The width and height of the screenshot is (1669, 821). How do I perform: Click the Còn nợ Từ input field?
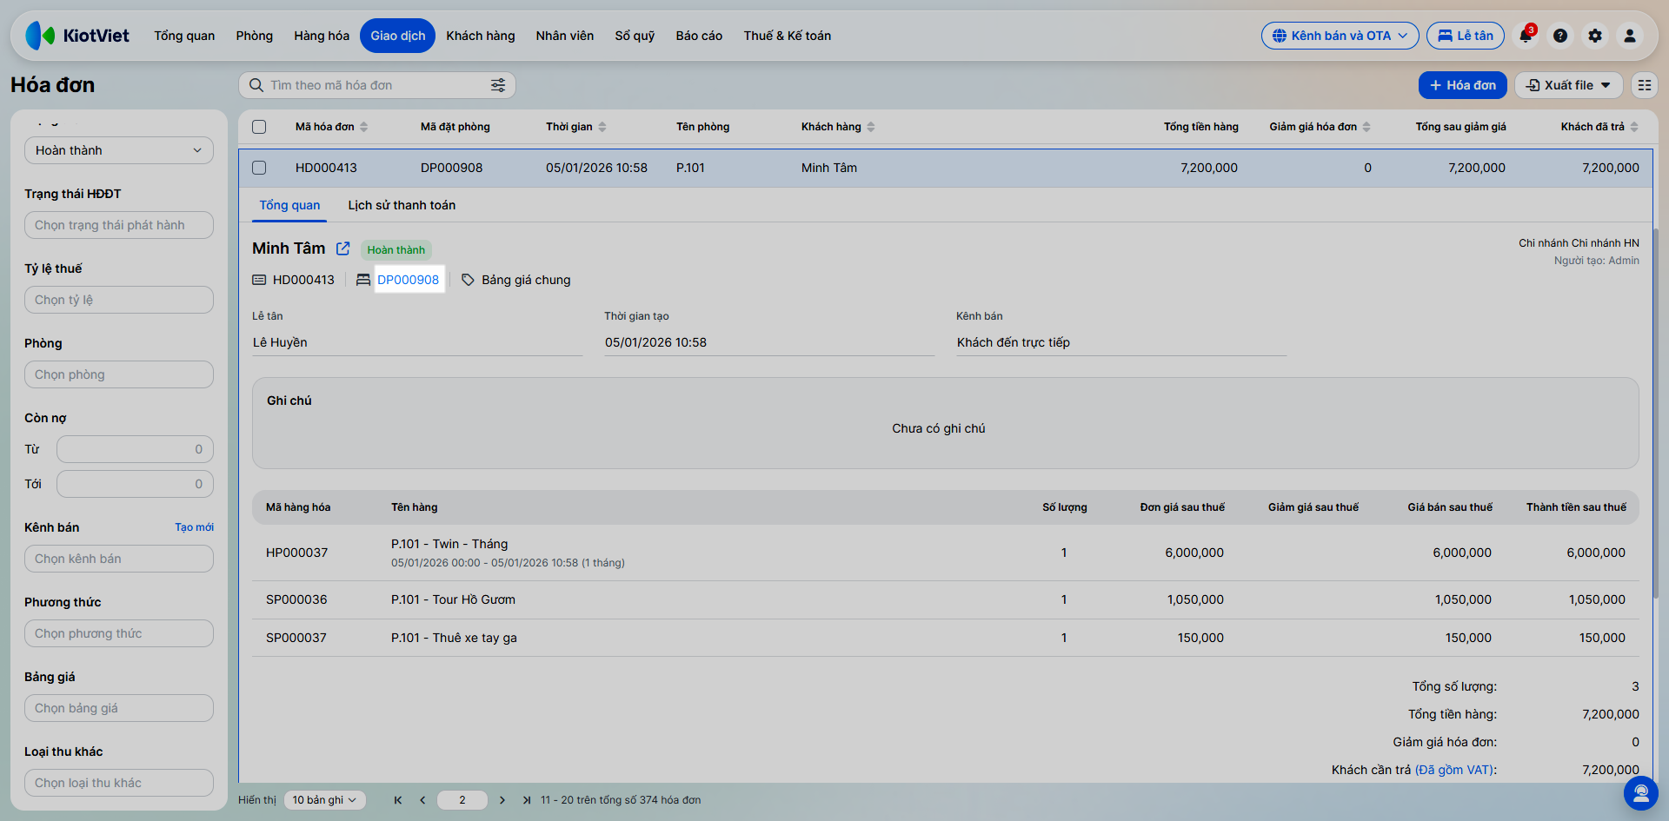point(135,449)
